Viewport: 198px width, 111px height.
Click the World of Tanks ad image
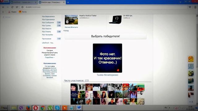[x=71, y=20]
